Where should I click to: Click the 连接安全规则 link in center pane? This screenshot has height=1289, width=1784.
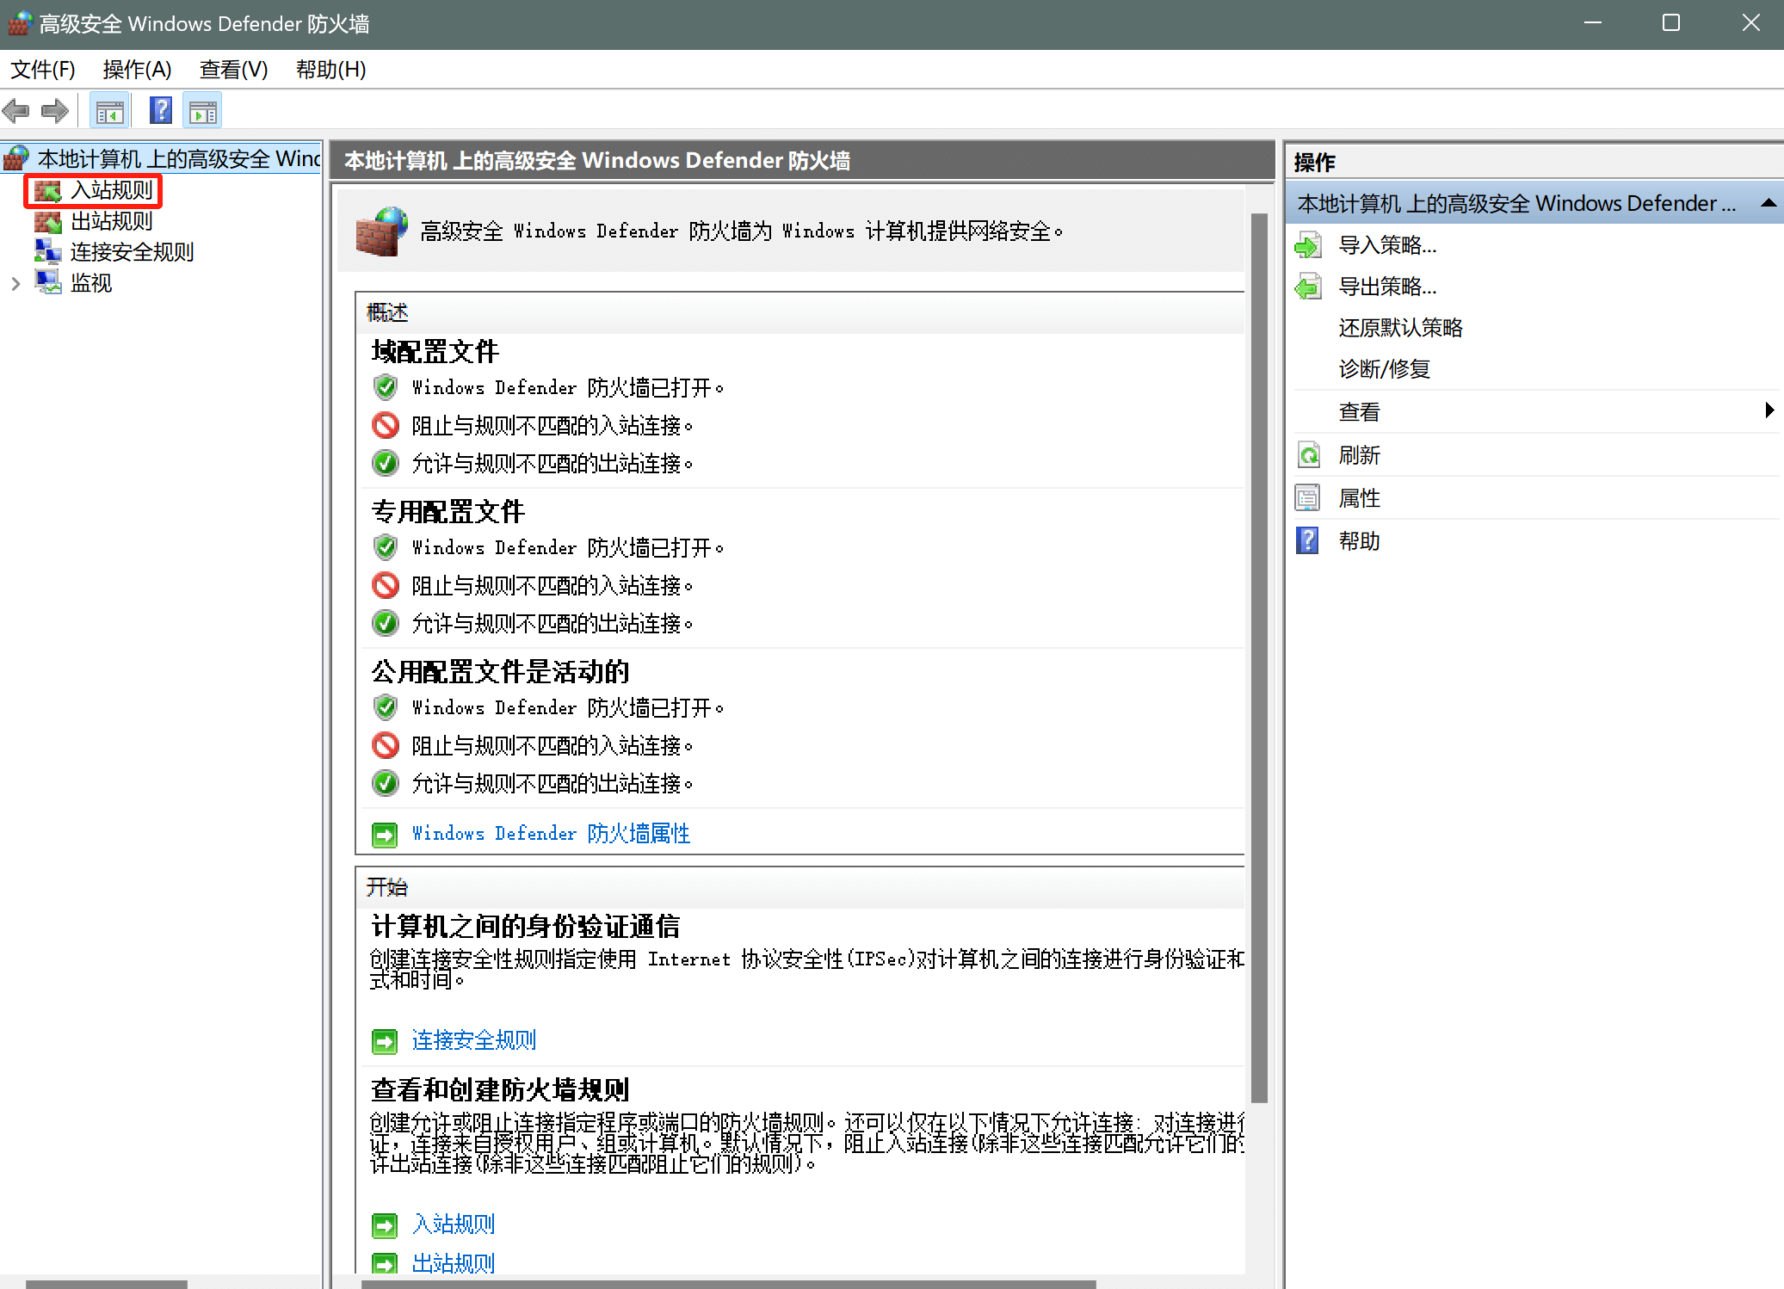coord(473,1040)
